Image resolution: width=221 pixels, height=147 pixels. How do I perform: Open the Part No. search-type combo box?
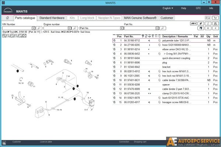pos(102,28)
